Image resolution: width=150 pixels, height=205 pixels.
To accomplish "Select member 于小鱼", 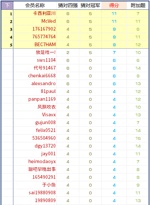I will [49, 185].
